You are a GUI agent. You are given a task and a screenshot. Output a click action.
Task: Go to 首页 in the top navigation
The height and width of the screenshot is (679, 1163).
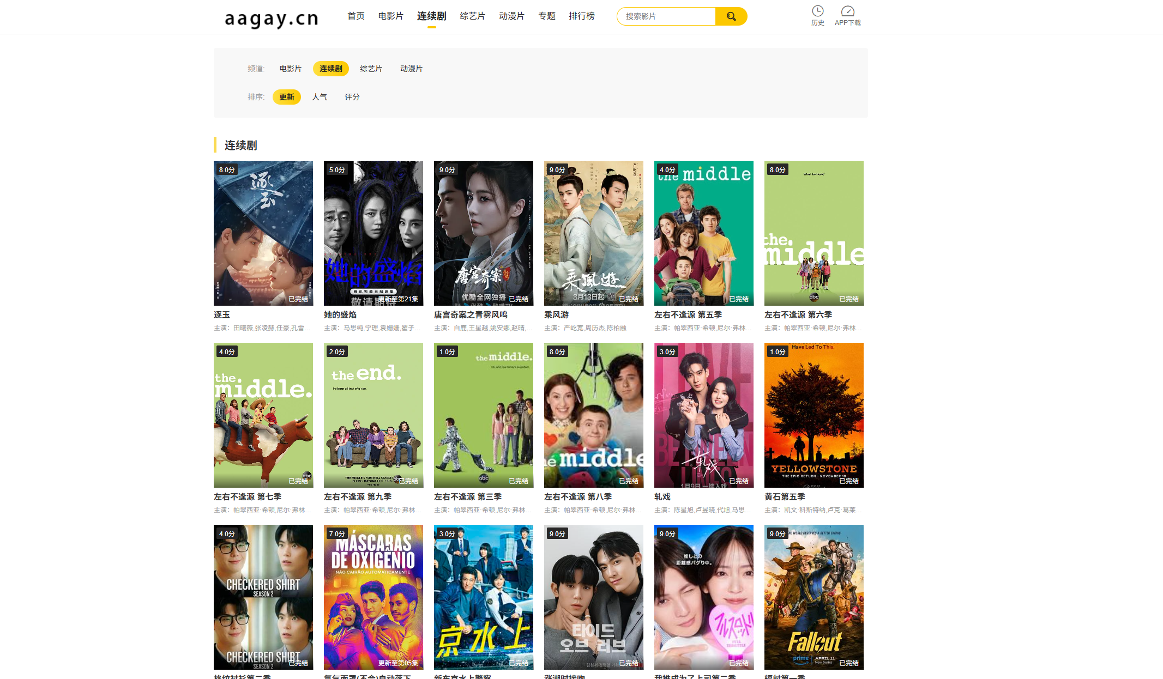pos(355,16)
